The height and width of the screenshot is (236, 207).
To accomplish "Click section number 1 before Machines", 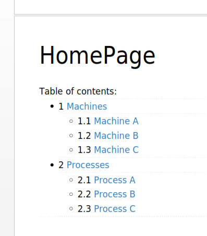I will [61, 107].
